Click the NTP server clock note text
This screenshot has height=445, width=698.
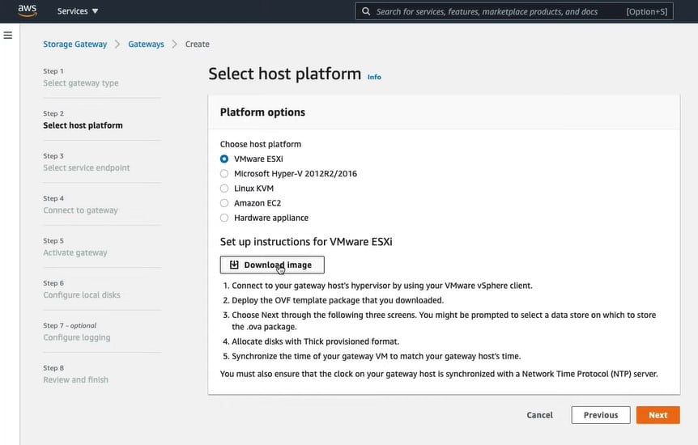(x=439, y=374)
